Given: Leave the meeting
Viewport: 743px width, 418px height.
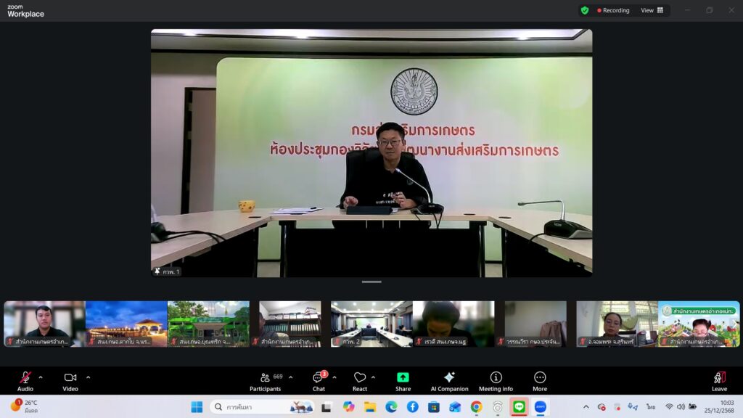Looking at the screenshot, I should (x=719, y=380).
